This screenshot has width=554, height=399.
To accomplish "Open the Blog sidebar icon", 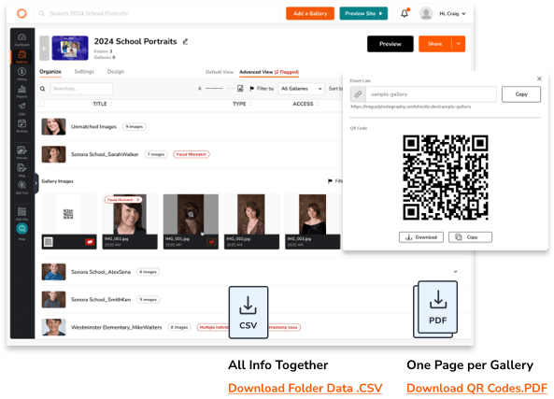I will point(21,169).
